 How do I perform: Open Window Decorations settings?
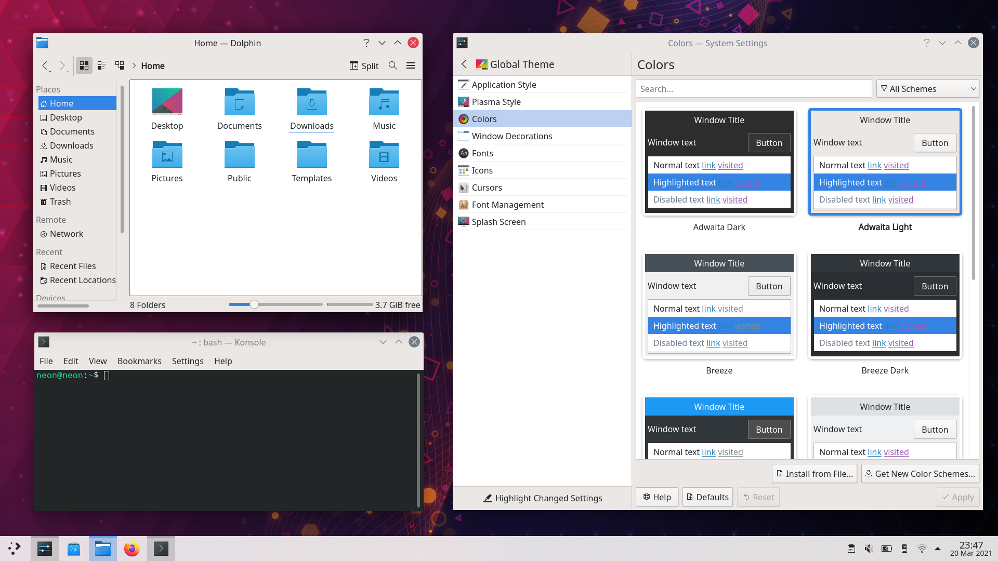pos(542,136)
